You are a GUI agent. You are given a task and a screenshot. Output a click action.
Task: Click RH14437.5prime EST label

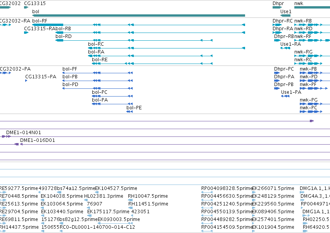[19, 227]
